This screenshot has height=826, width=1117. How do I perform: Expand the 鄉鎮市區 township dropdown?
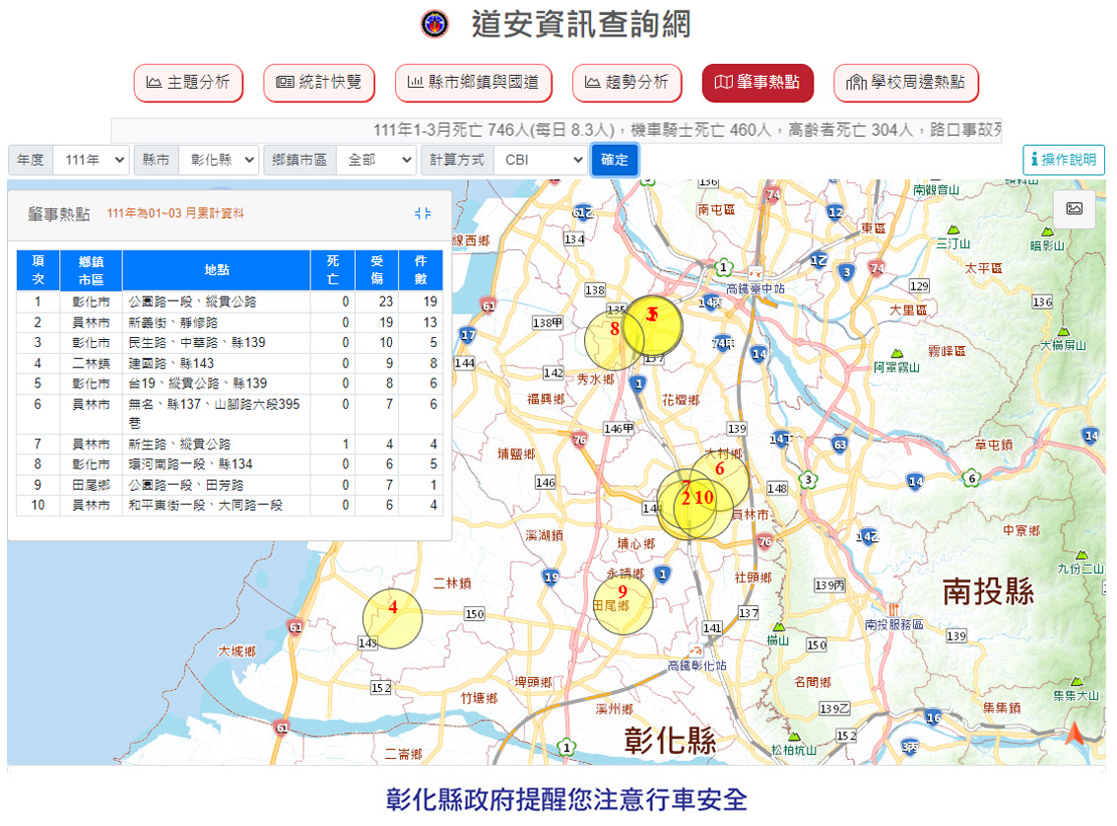coord(375,160)
